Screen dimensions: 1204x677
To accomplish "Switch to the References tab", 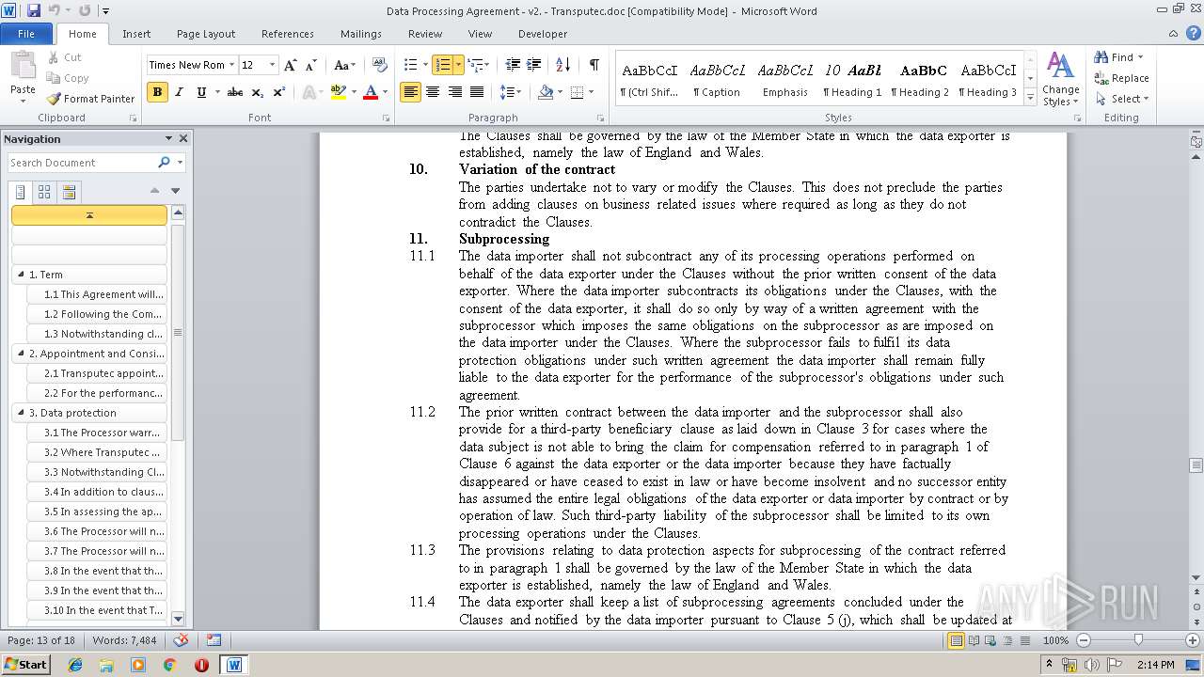I will click(x=288, y=34).
